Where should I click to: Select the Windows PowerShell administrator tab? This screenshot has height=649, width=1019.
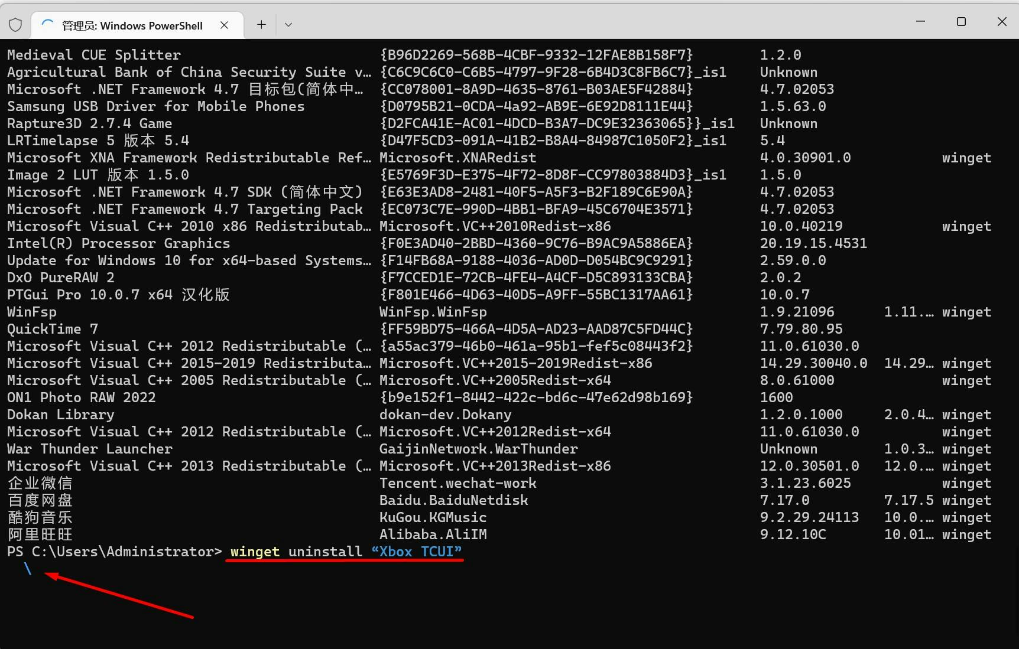pos(137,25)
